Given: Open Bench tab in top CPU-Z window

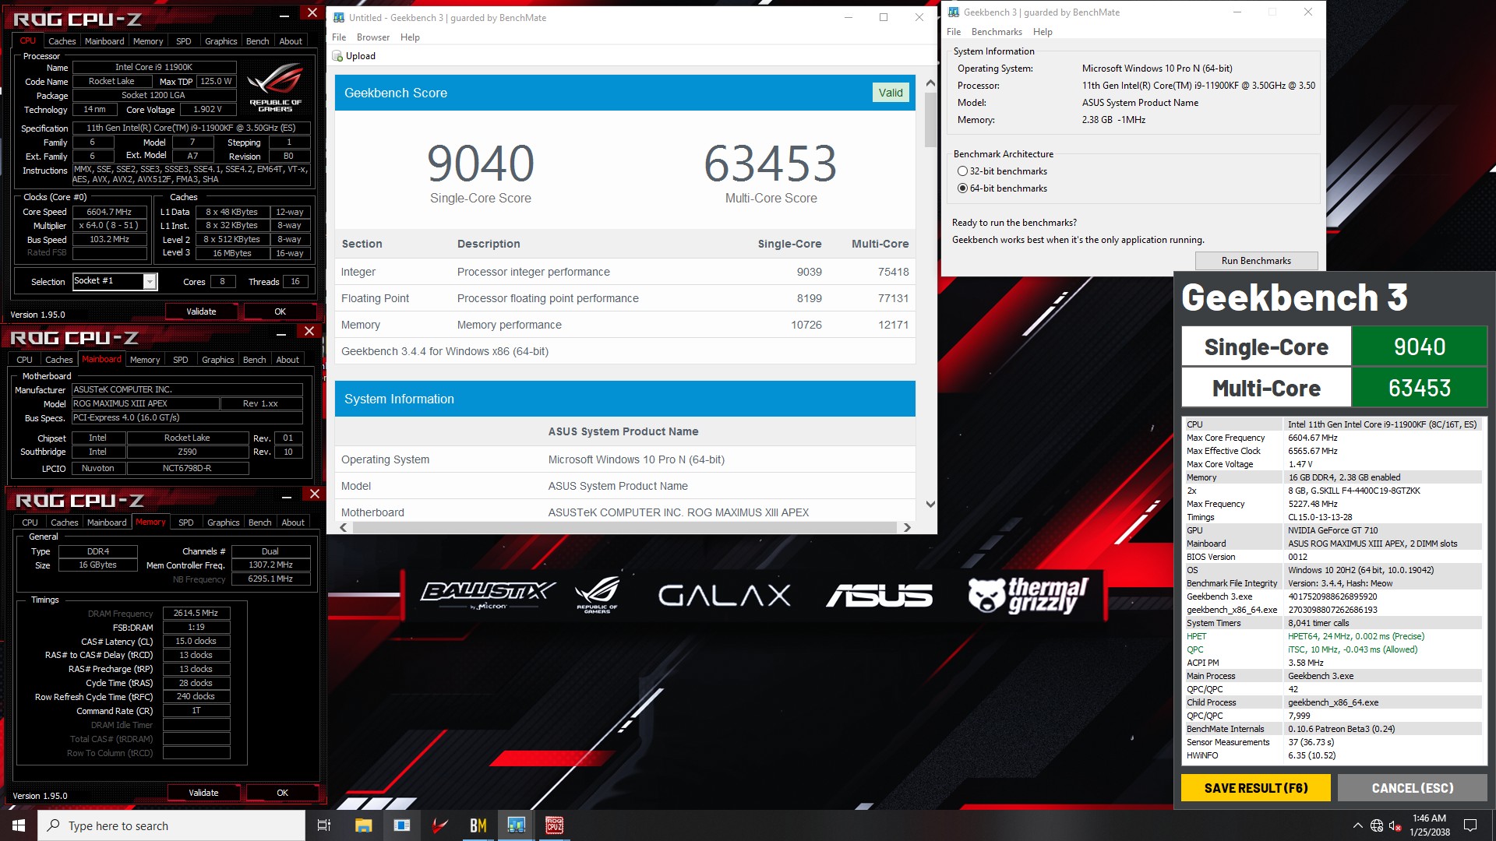Looking at the screenshot, I should (257, 41).
